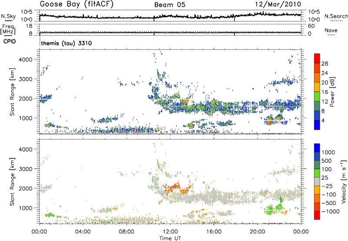
Task: Click the date "12/Mar/2010"
Action: [278, 4]
